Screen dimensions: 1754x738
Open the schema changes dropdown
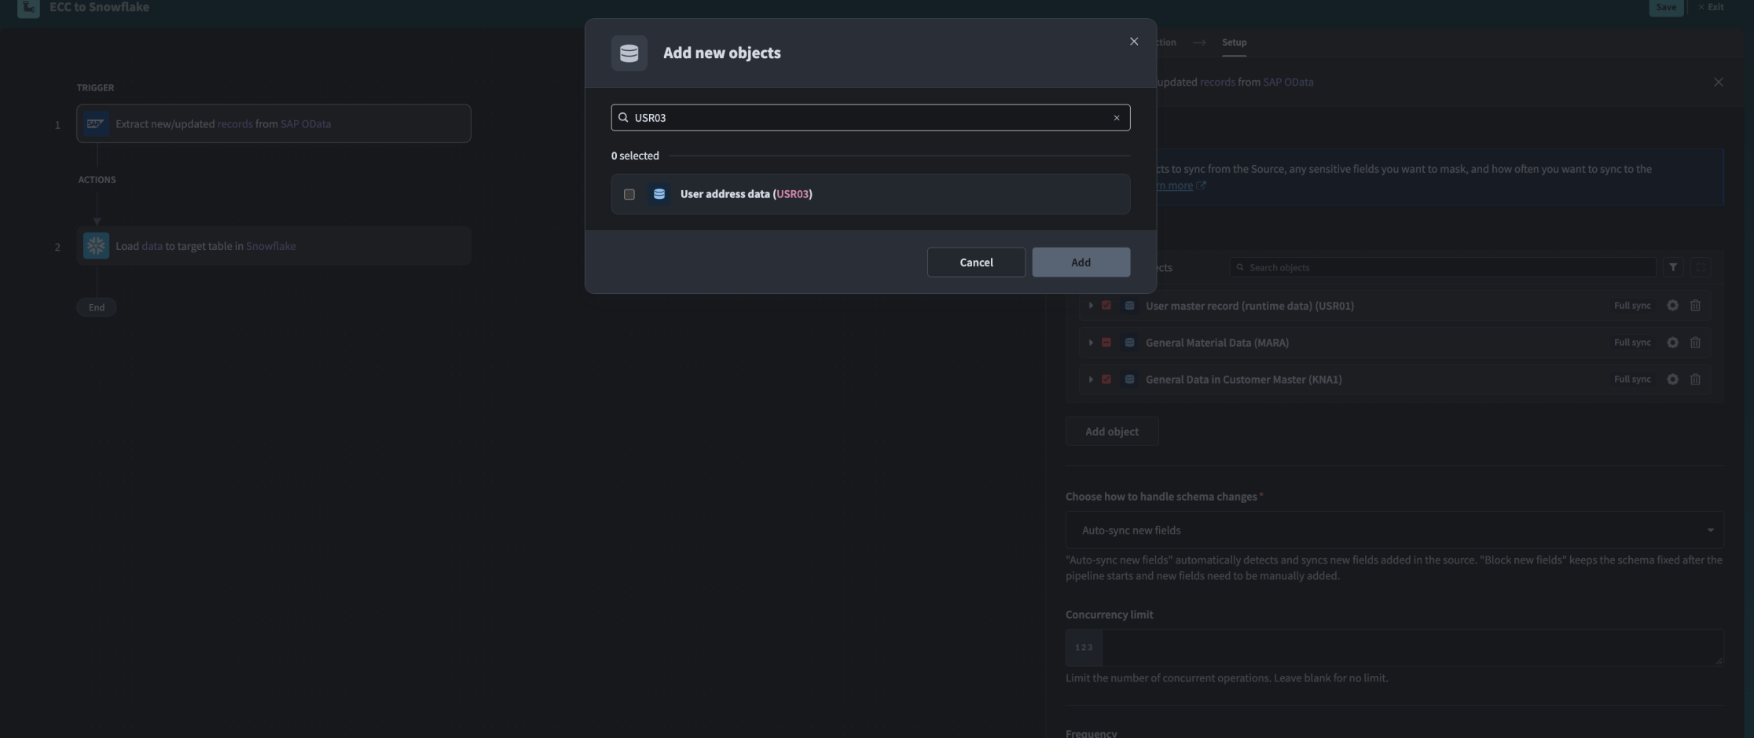point(1394,531)
